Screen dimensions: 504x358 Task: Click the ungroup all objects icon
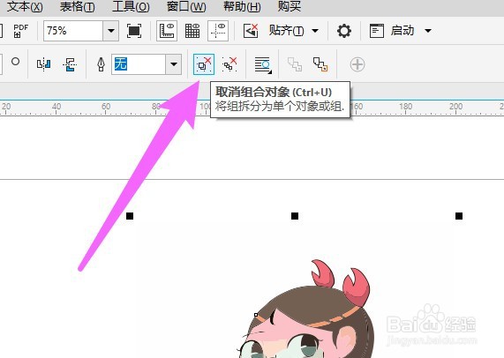[229, 64]
